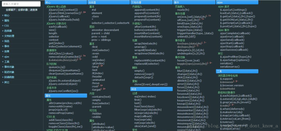
Task: Click the 筛选 blue section header
Action: click(151, 89)
